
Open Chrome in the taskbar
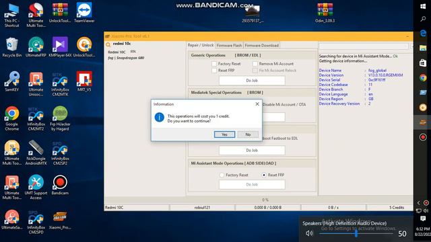point(423,78)
